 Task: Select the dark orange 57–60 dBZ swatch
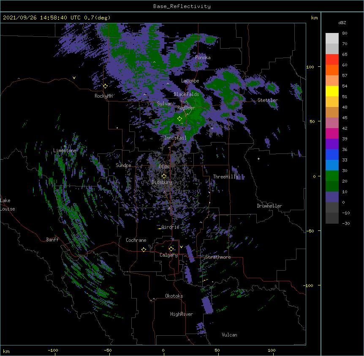click(332, 70)
